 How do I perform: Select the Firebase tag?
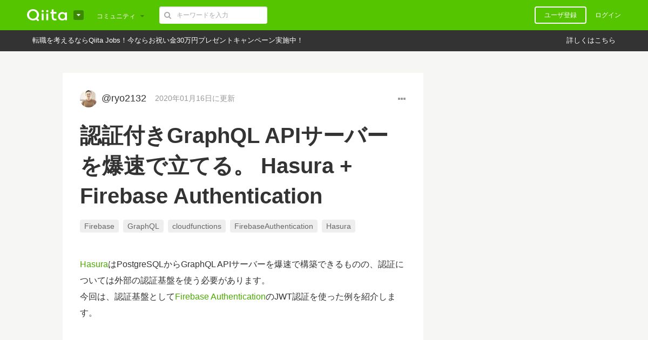99,226
